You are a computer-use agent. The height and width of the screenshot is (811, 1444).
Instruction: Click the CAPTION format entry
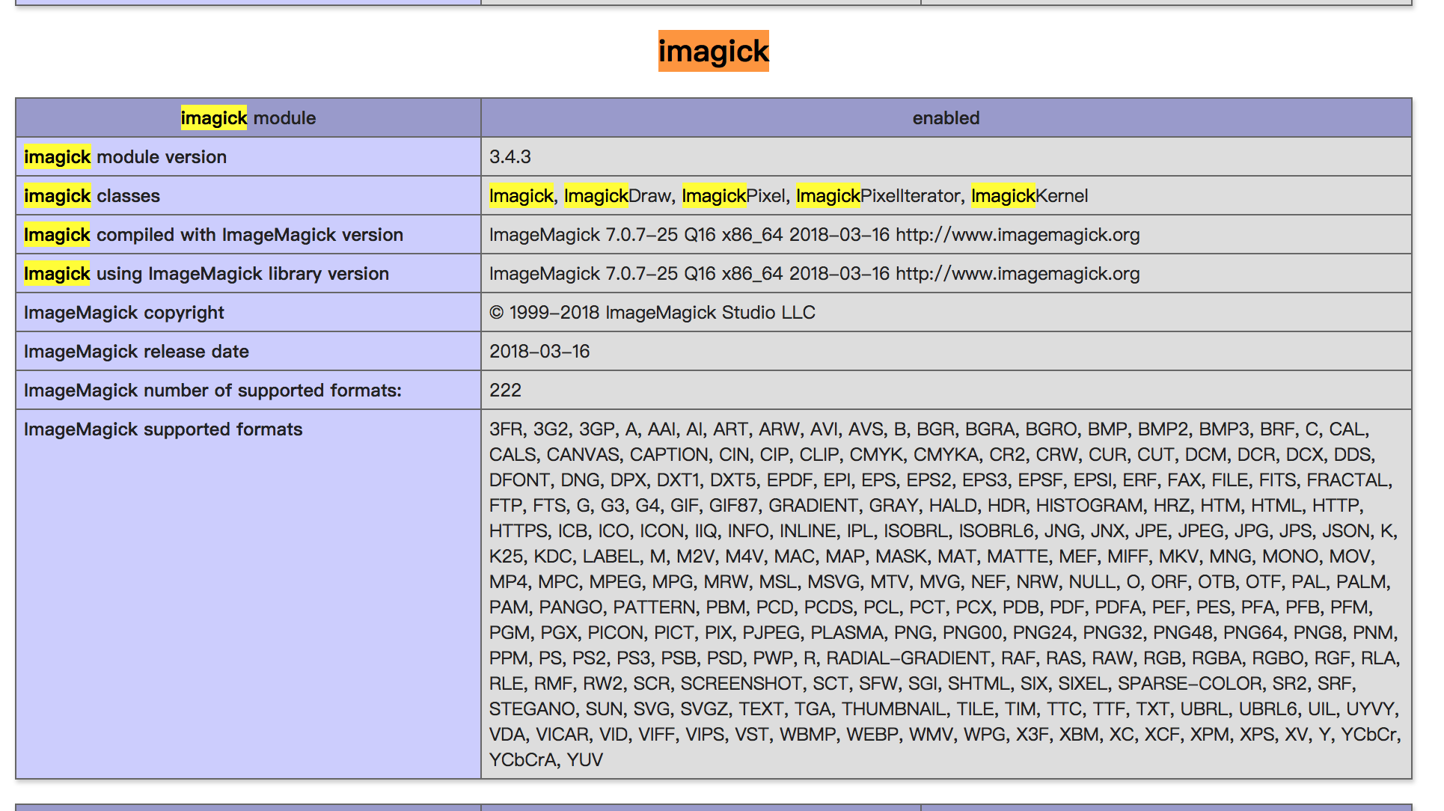pyautogui.click(x=669, y=455)
